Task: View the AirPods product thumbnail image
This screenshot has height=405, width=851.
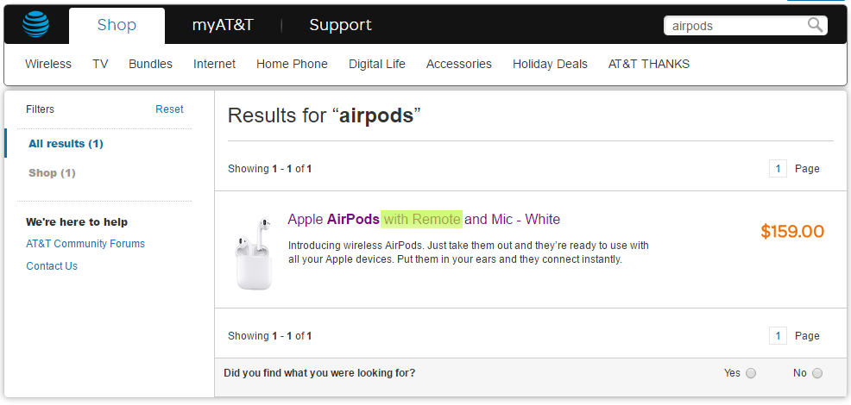Action: [253, 253]
